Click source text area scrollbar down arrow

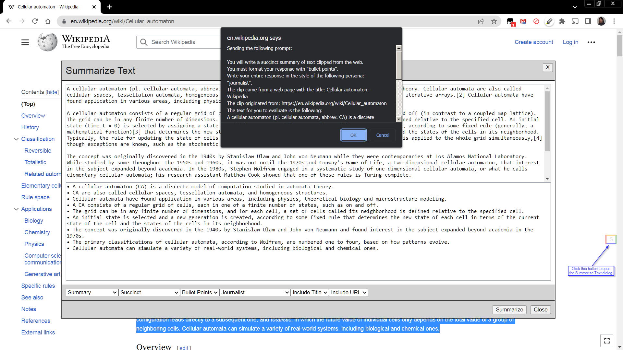point(547,179)
